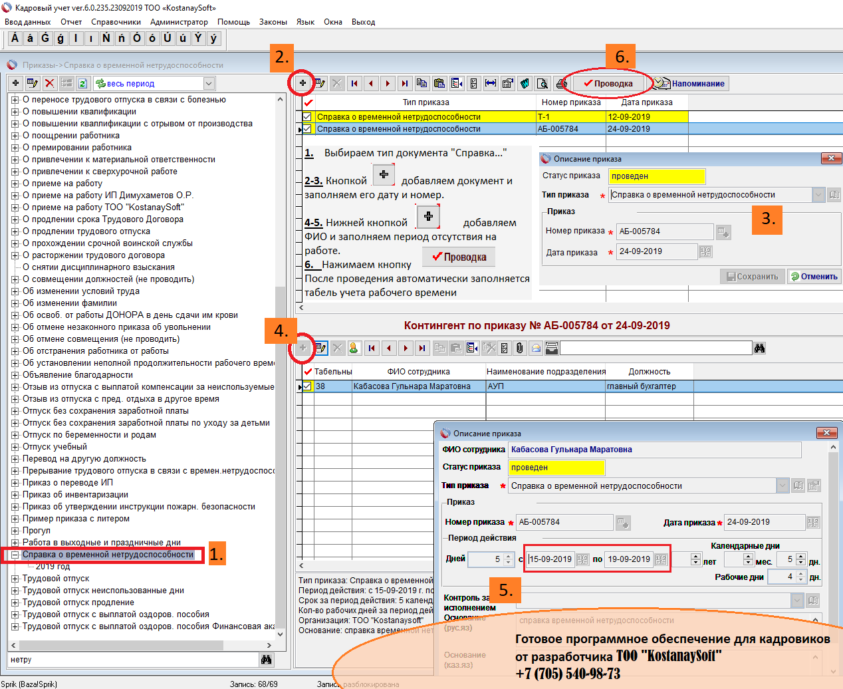The image size is (843, 689).
Task: Expand 'О приеме на работу' tree node
Action: [15, 184]
